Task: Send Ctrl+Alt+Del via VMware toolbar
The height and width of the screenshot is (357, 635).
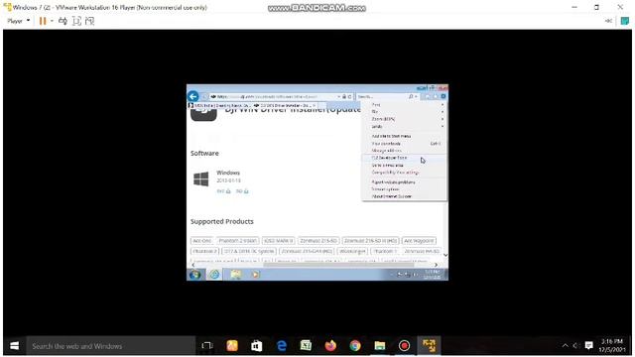Action: click(63, 21)
